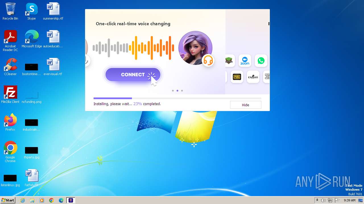
Task: Select the first carousel page dot
Action: (x=173, y=91)
